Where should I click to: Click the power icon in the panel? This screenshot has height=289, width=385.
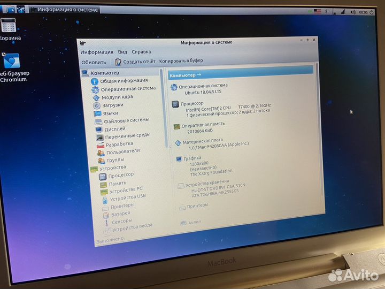[372, 12]
